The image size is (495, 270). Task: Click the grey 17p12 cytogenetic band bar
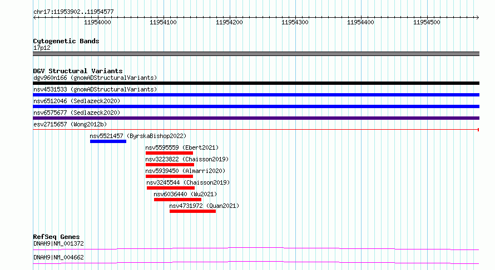pyautogui.click(x=256, y=54)
